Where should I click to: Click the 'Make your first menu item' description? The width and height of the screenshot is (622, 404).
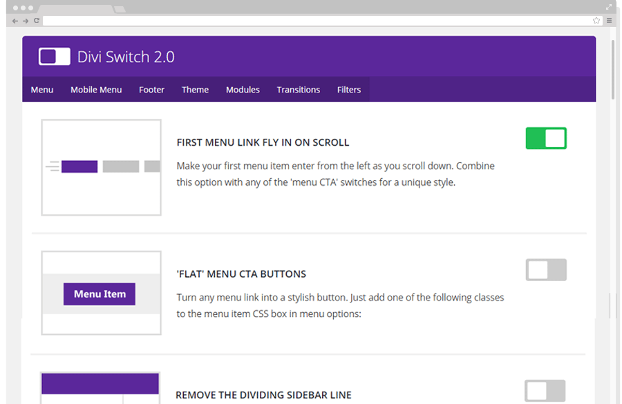tap(336, 174)
